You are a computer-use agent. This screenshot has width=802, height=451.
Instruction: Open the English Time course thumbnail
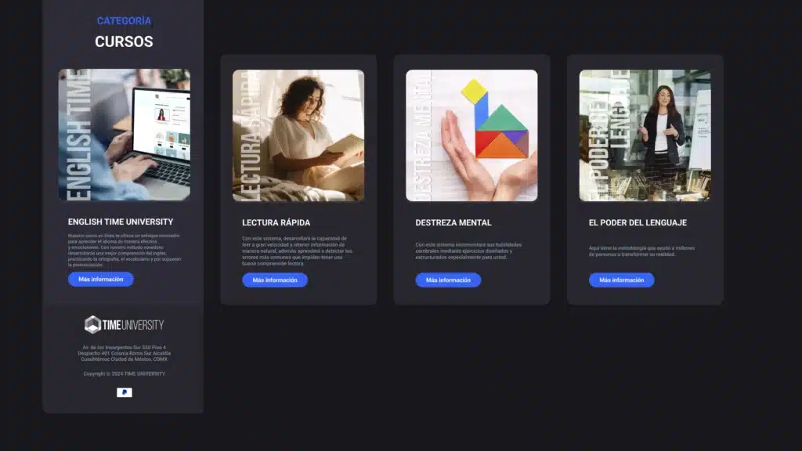coord(125,135)
